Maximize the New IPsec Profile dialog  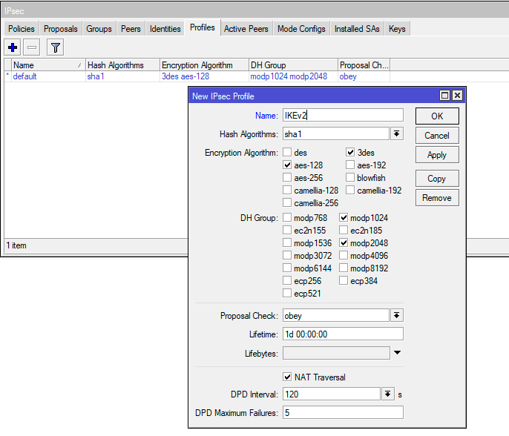coord(444,96)
